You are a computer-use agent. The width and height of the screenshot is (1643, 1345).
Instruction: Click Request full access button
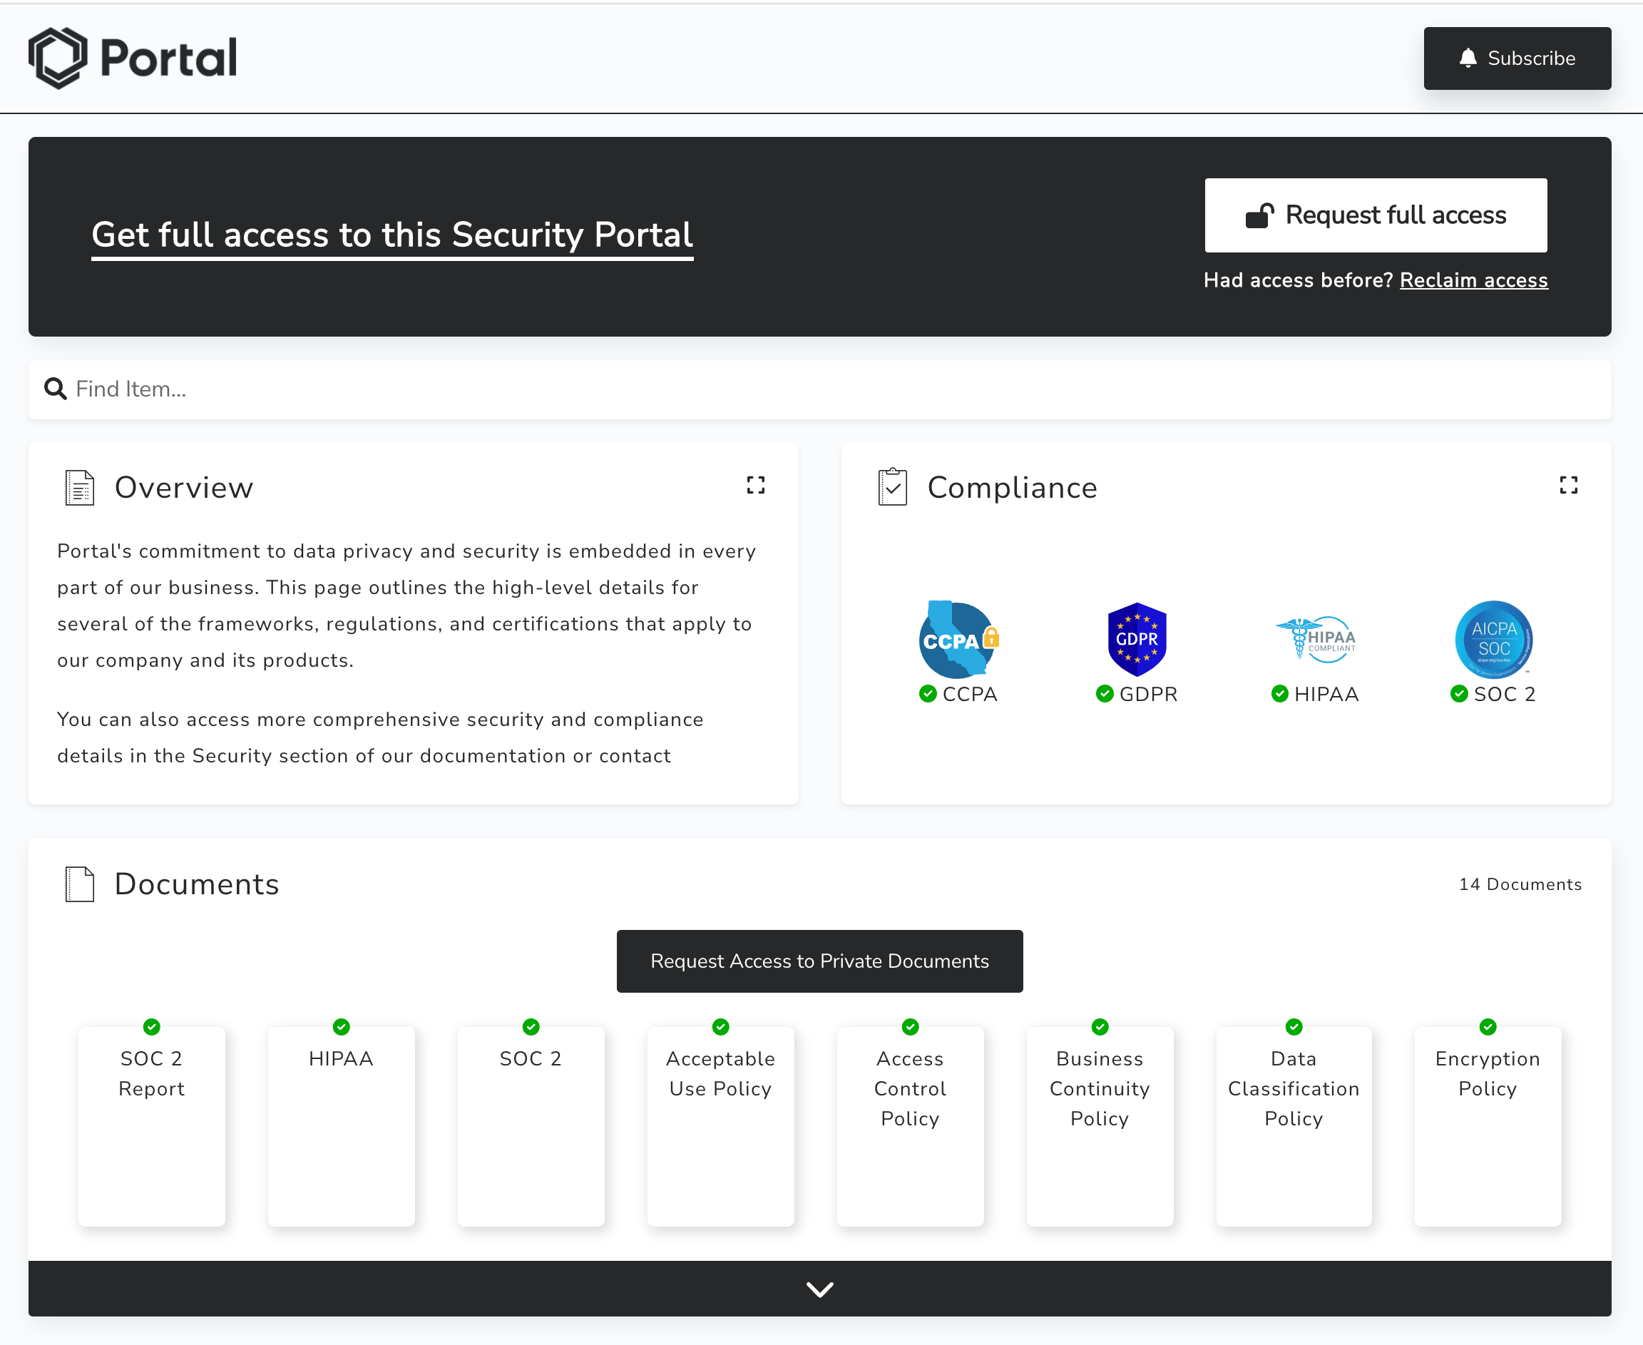(x=1375, y=215)
